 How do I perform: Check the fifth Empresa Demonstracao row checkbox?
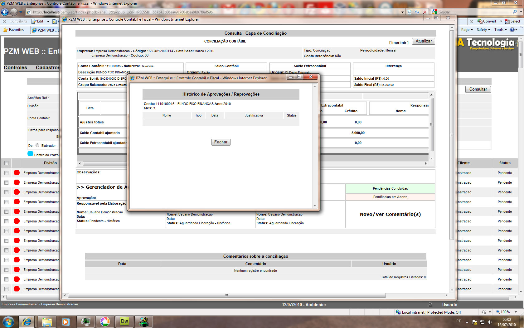(7, 211)
